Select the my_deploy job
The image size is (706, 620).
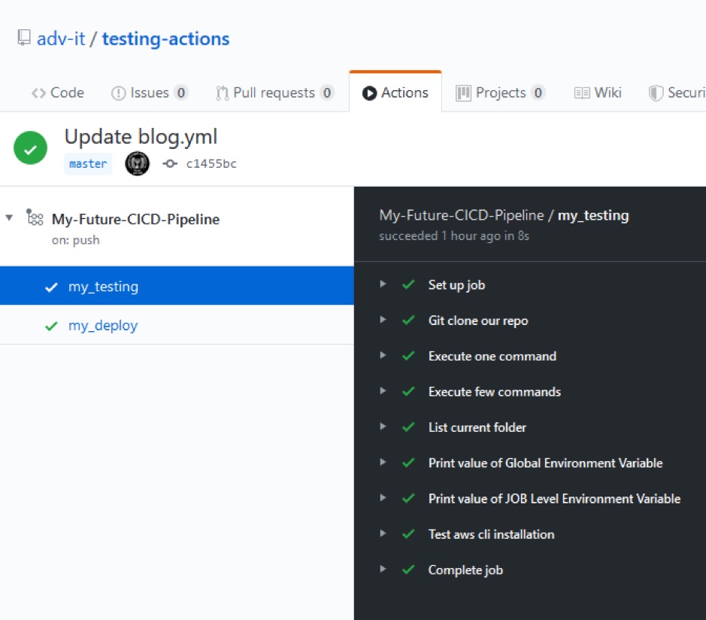point(103,325)
